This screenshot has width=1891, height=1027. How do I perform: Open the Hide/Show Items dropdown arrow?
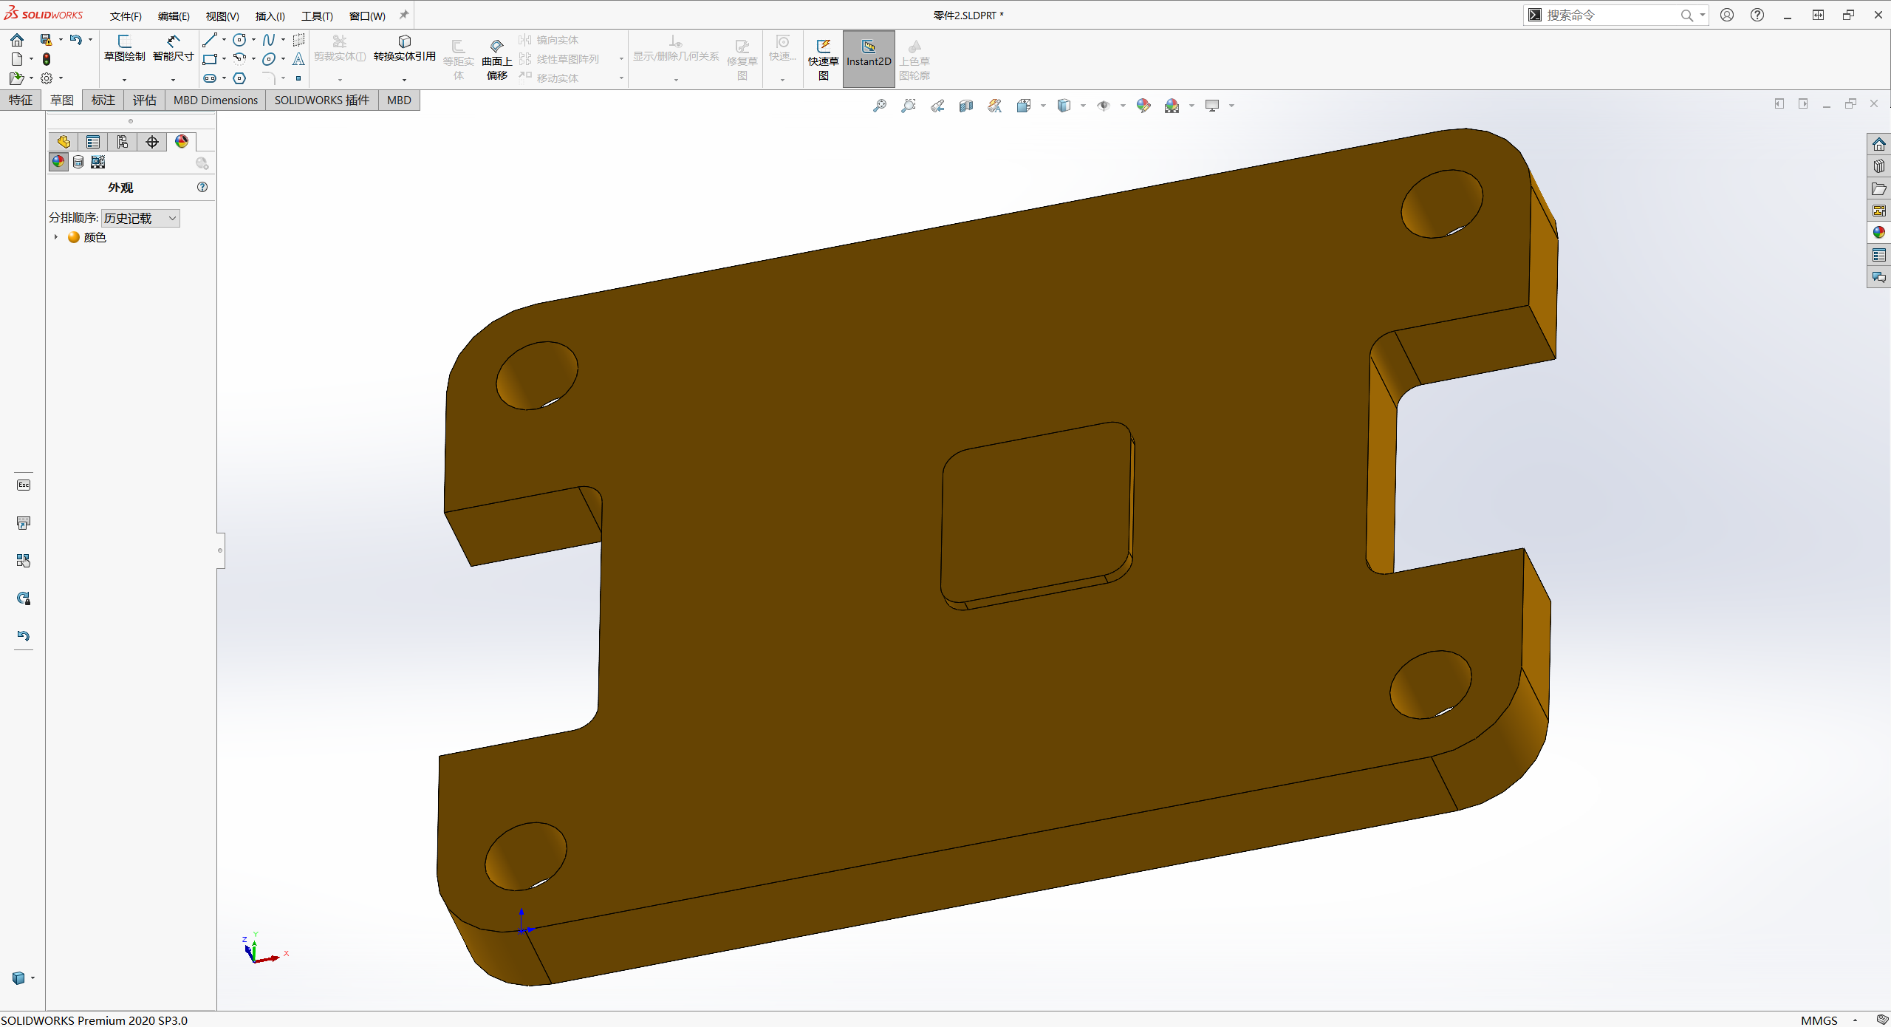1123,106
